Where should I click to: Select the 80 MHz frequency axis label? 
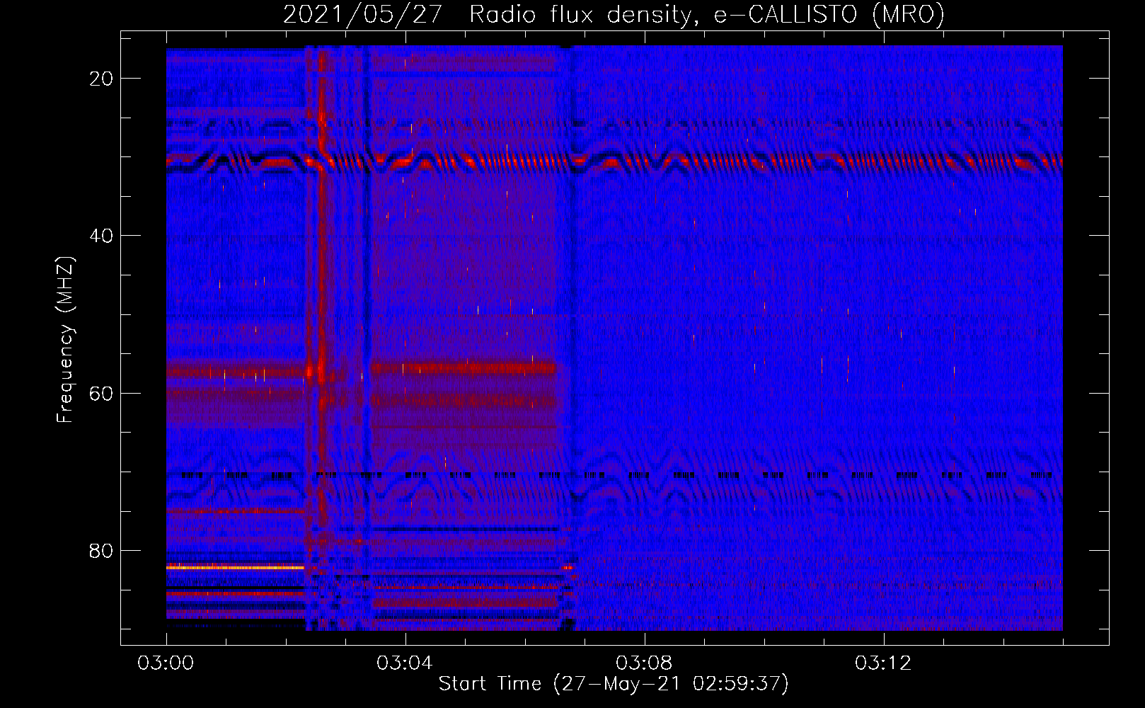click(x=101, y=550)
